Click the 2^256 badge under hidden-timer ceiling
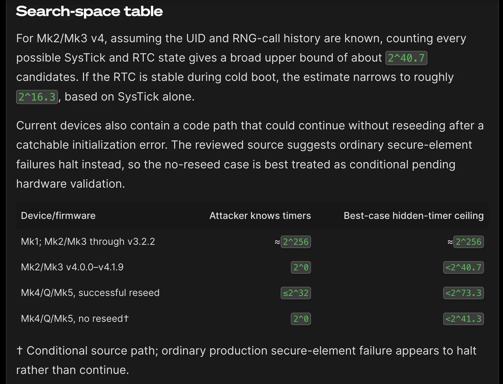Screen dimensions: 503x384 pos(468,242)
